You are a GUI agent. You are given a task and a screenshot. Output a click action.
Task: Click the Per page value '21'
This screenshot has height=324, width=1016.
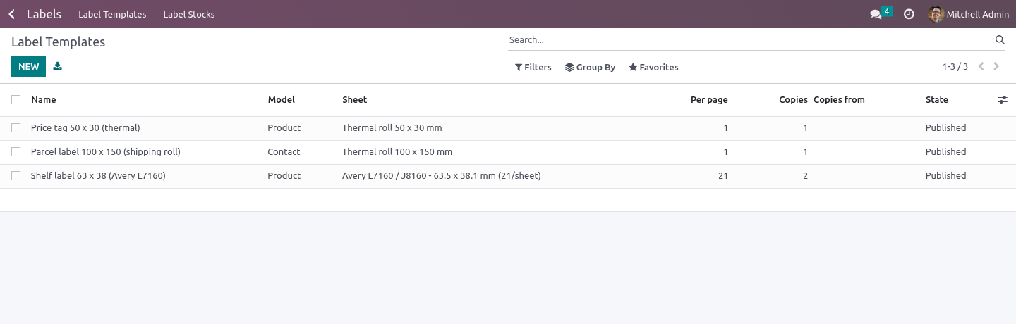pos(723,176)
